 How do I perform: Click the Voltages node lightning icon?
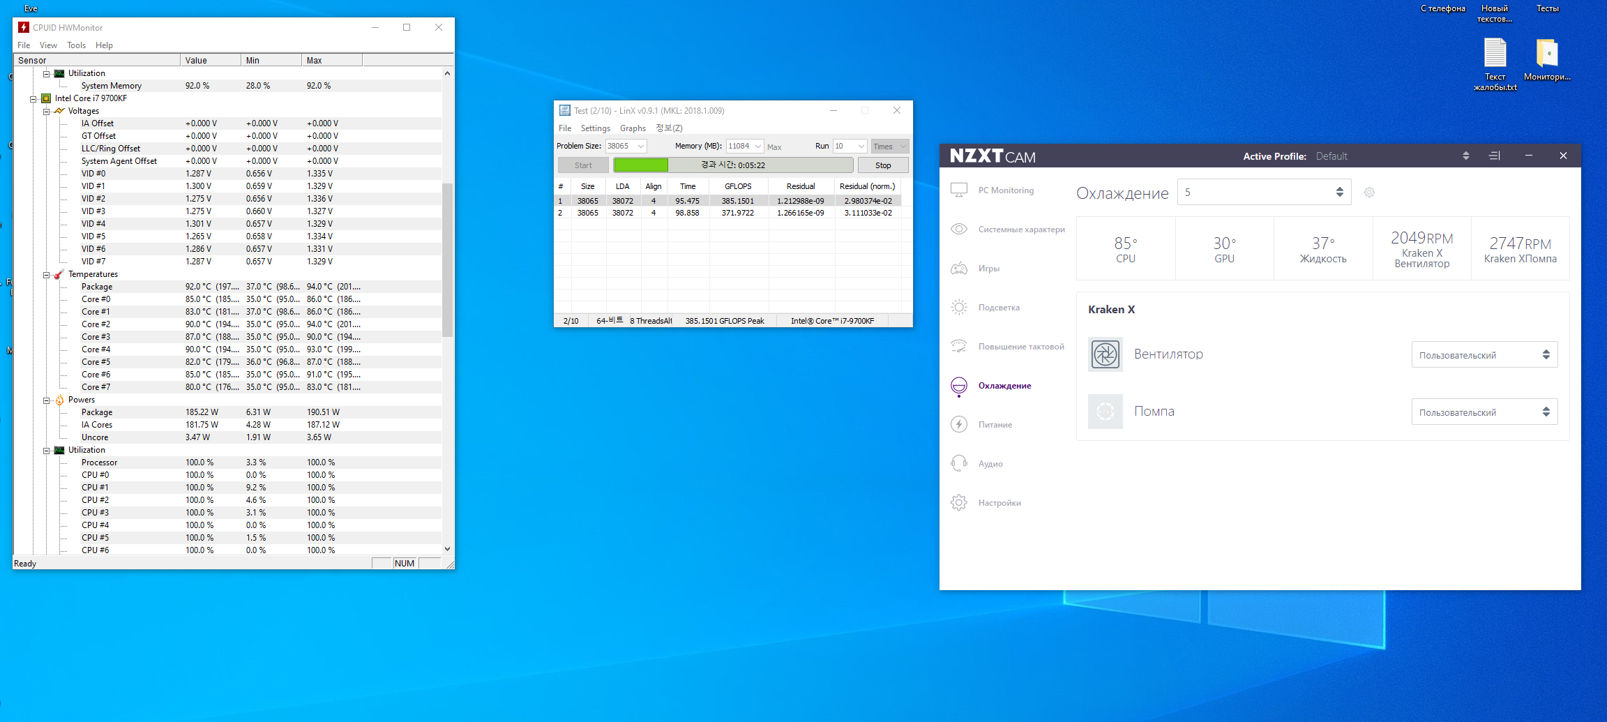[59, 111]
